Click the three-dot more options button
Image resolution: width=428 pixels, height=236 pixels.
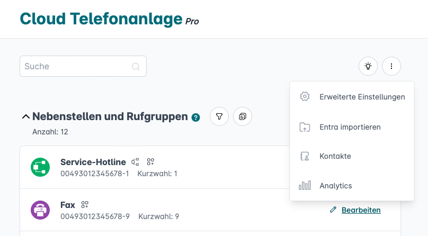391,66
